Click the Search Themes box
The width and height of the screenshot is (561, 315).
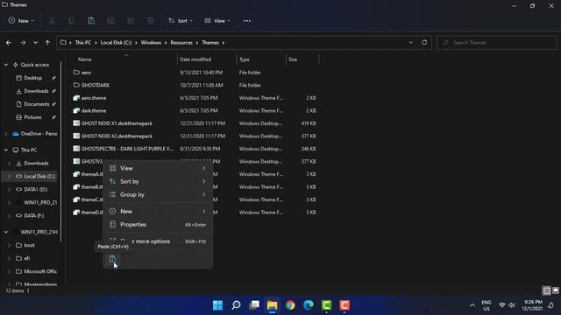pyautogui.click(x=497, y=43)
